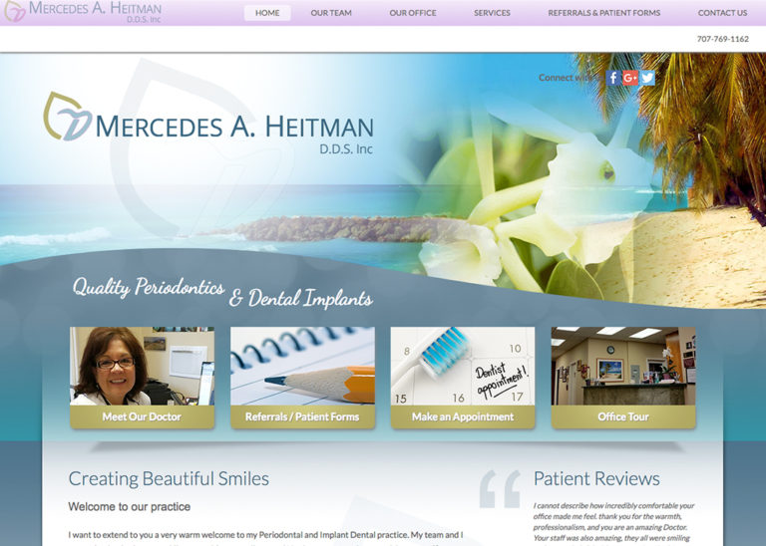The height and width of the screenshot is (546, 766).
Task: Click the Meet Our Doctor button
Action: tap(143, 416)
